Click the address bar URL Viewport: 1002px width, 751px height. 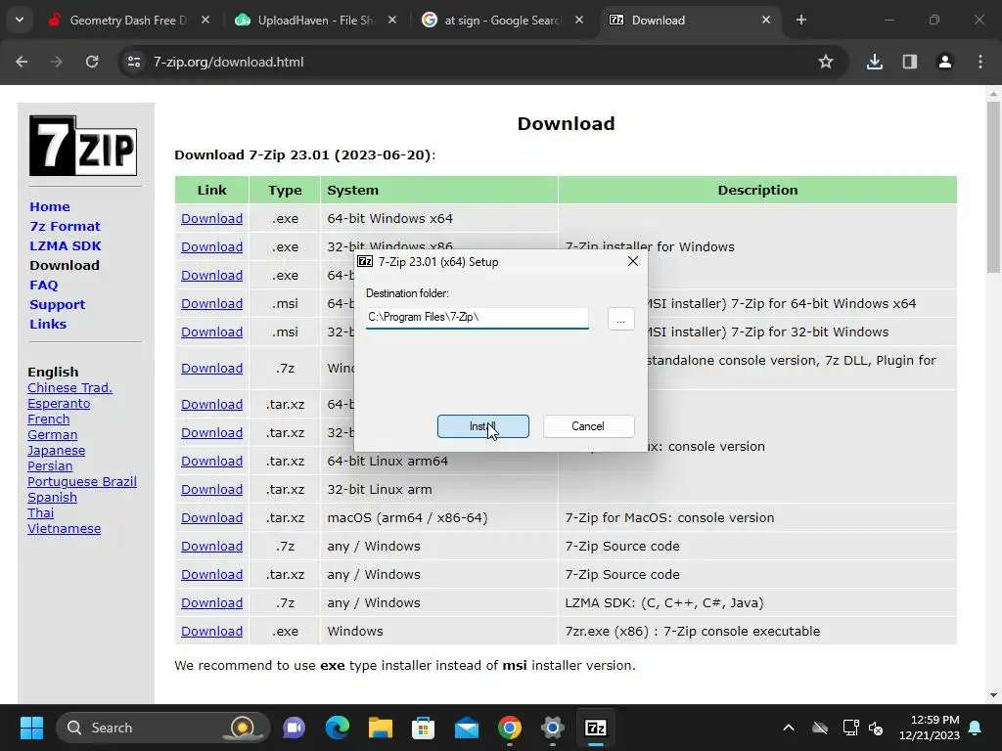228,62
